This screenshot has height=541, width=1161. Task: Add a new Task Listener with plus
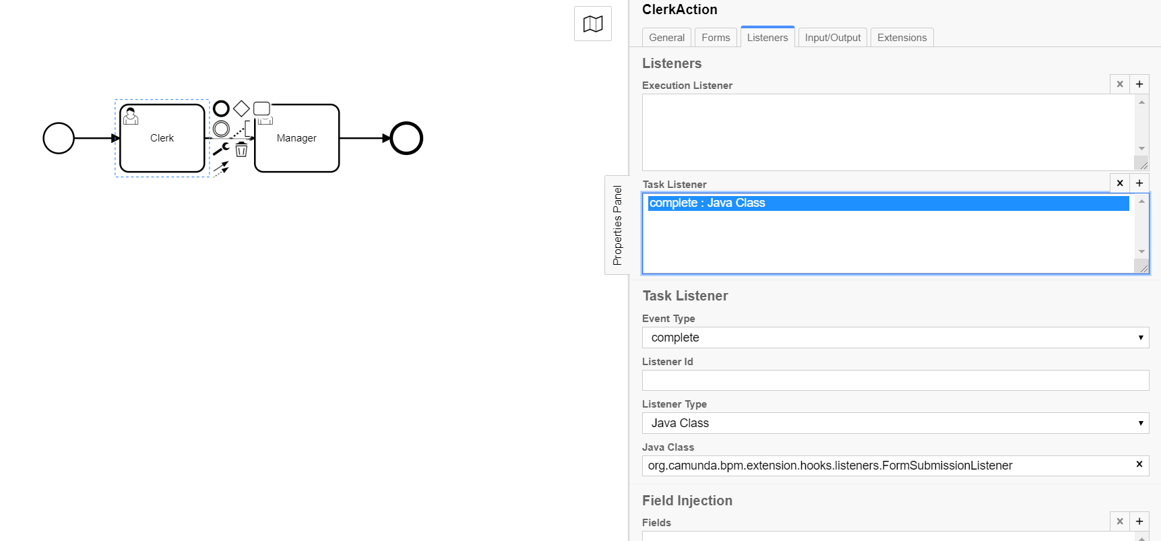(x=1139, y=183)
